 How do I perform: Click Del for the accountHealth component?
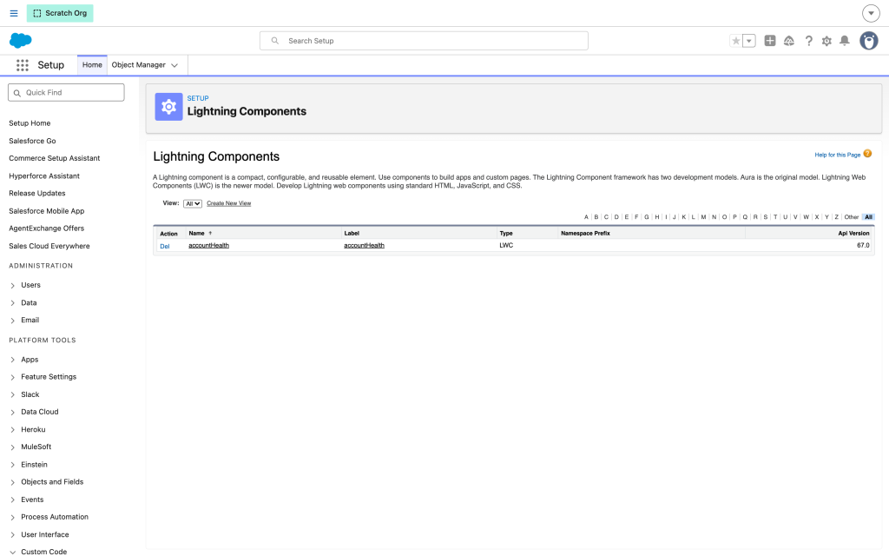pos(164,246)
